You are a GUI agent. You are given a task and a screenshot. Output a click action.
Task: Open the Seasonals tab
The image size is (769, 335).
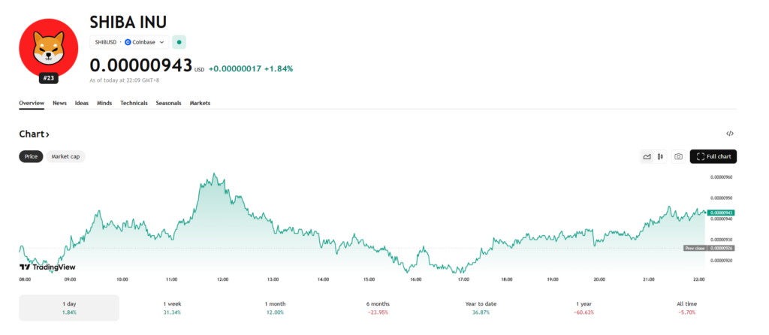click(x=168, y=103)
